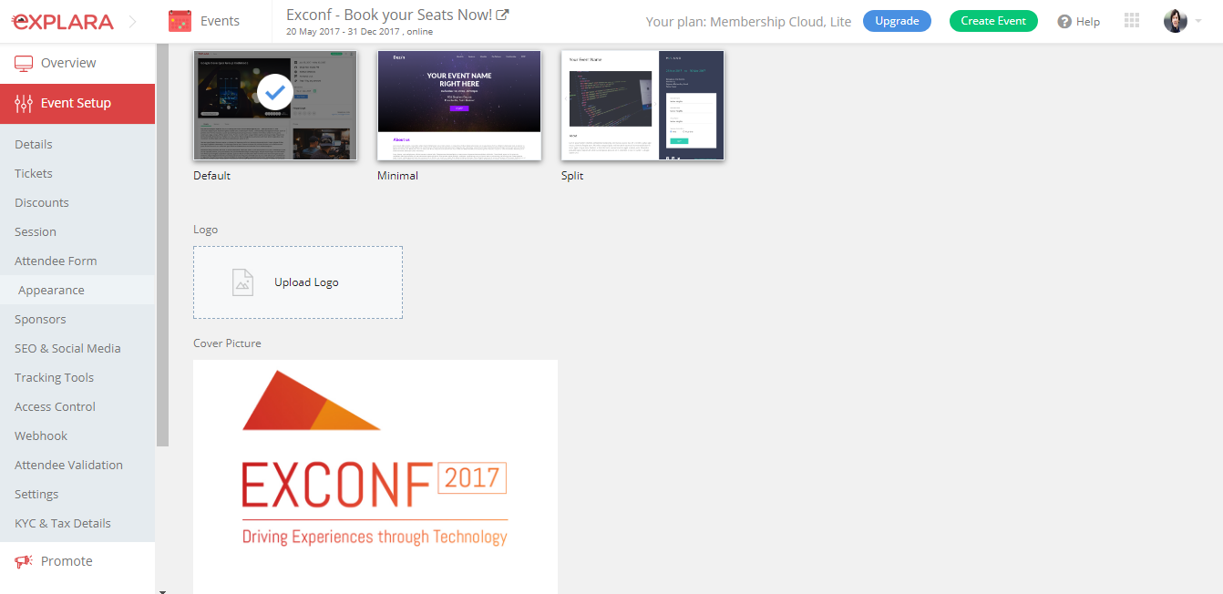This screenshot has width=1223, height=594.
Task: Select the Default theme thumbnail
Action: point(275,106)
